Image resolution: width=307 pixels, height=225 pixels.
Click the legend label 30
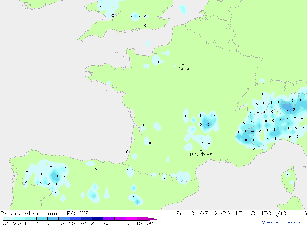point(105,223)
